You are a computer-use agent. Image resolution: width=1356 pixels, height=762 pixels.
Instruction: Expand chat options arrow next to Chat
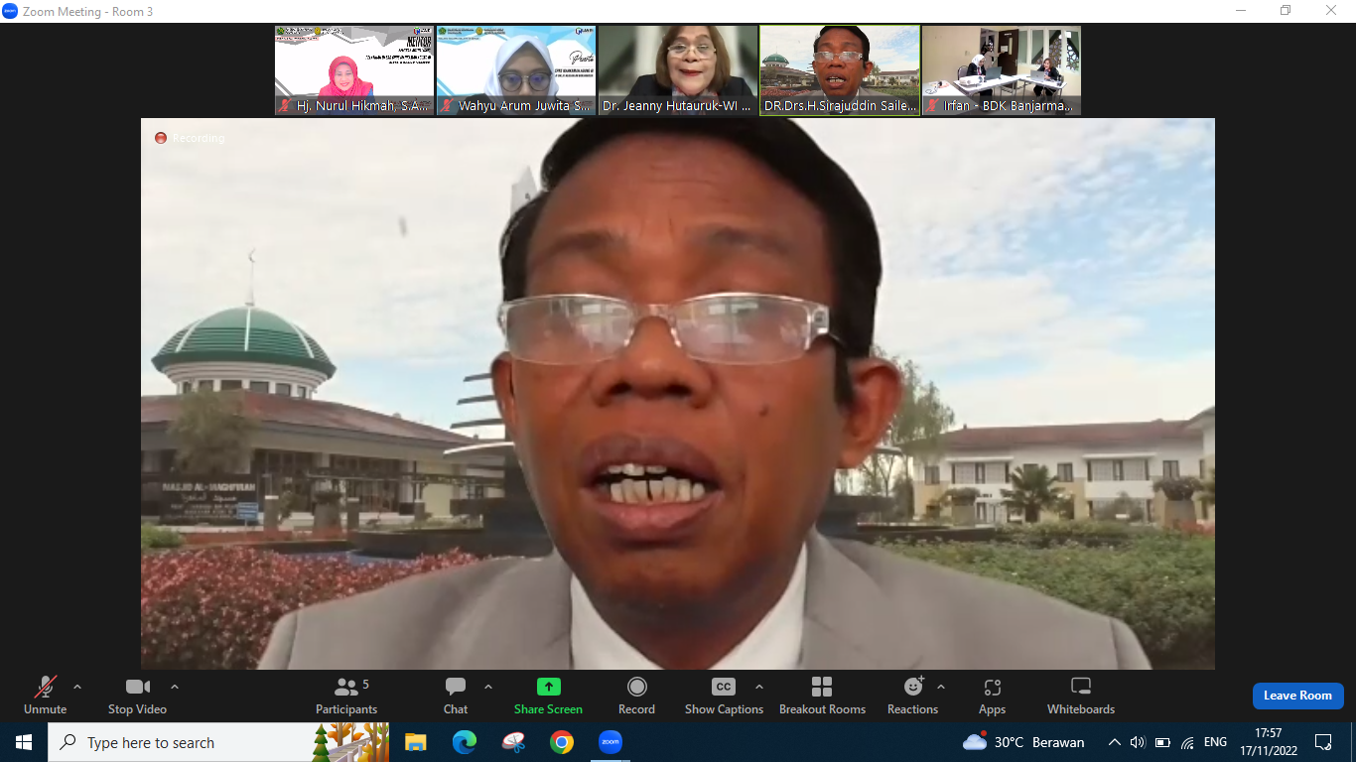pos(488,687)
